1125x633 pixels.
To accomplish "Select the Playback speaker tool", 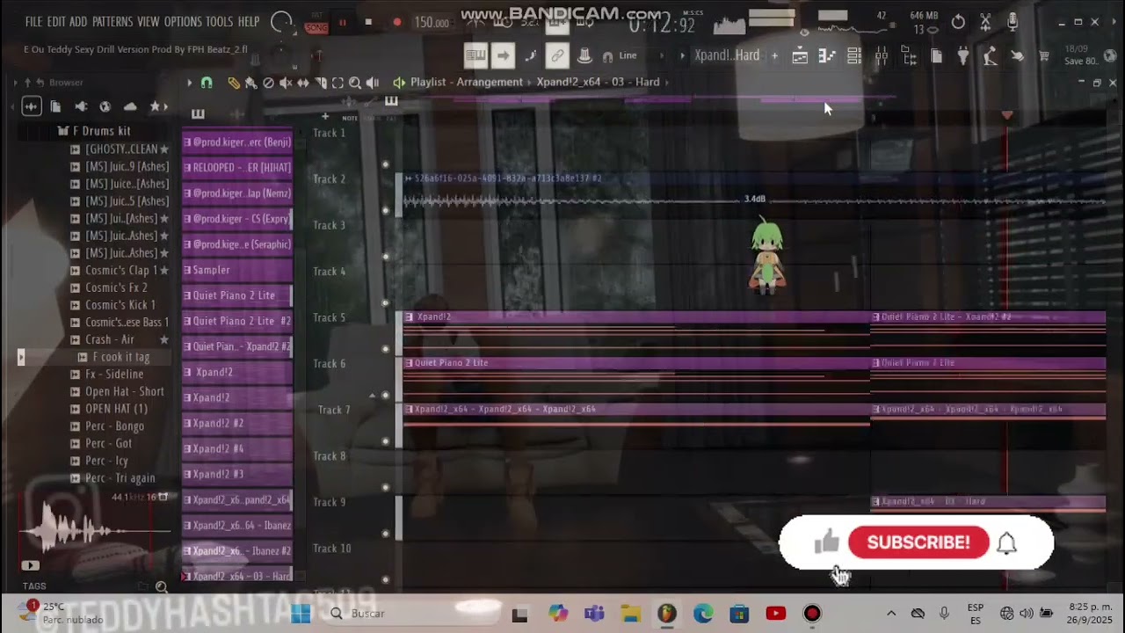I will [x=373, y=83].
